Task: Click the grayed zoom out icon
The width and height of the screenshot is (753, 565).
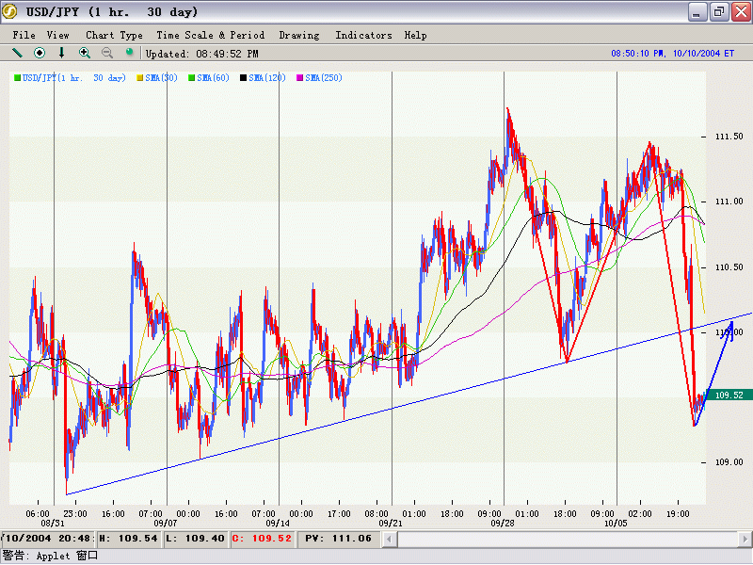Action: point(107,53)
